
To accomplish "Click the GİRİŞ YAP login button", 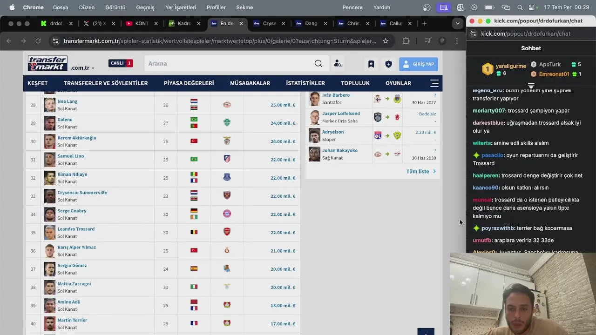I will click(418, 64).
